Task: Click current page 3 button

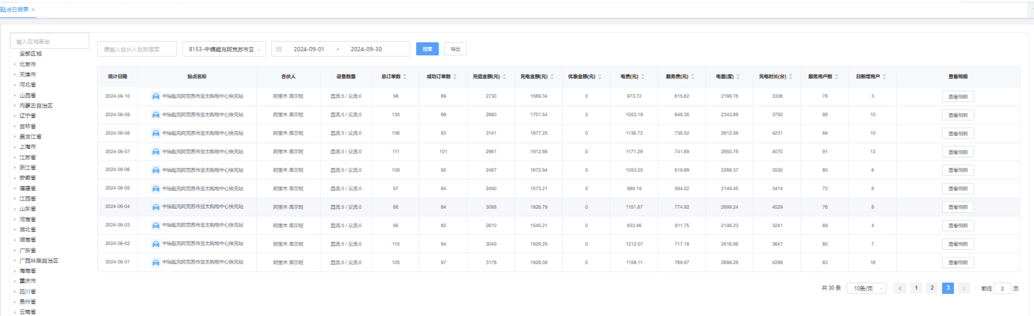Action: coord(948,288)
